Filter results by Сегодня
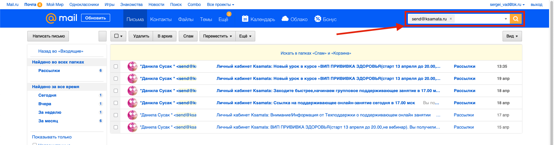Viewport: 554px width, 145px height. pos(47,95)
